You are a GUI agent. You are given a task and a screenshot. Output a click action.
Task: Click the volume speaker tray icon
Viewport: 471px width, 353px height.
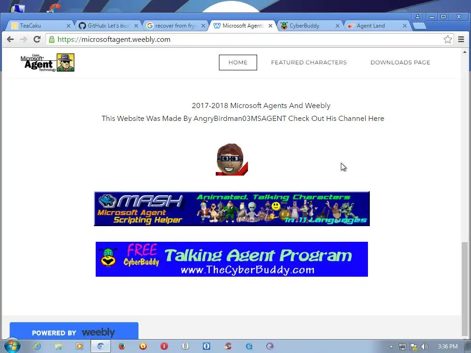point(424,347)
